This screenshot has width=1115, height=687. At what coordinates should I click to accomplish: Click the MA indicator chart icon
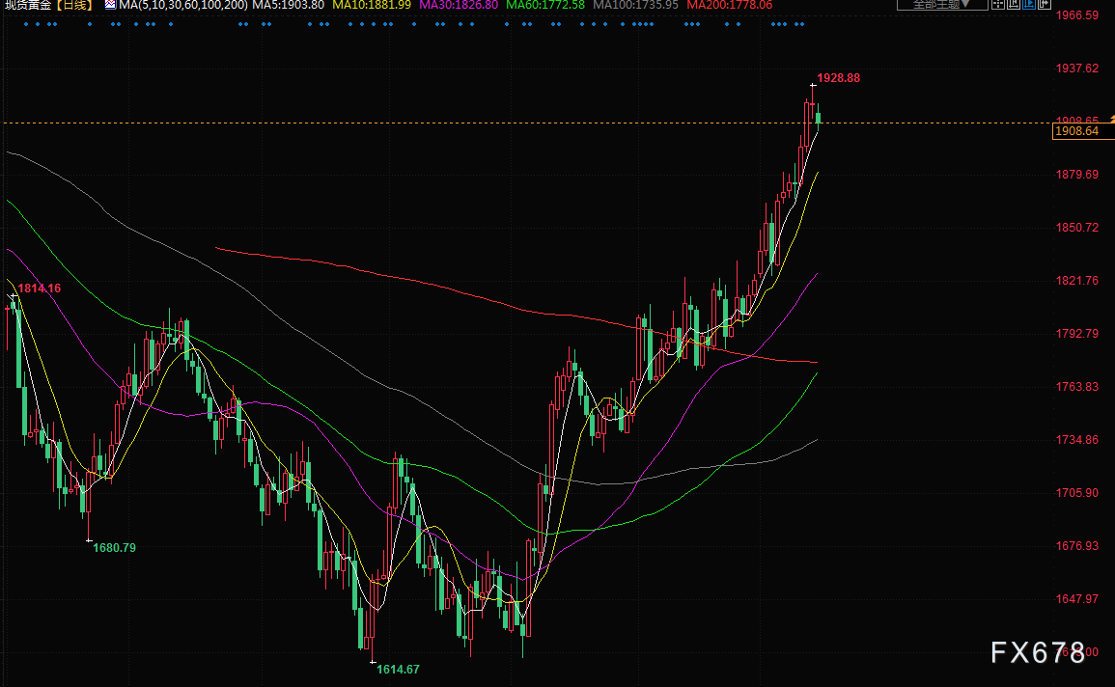coord(110,4)
